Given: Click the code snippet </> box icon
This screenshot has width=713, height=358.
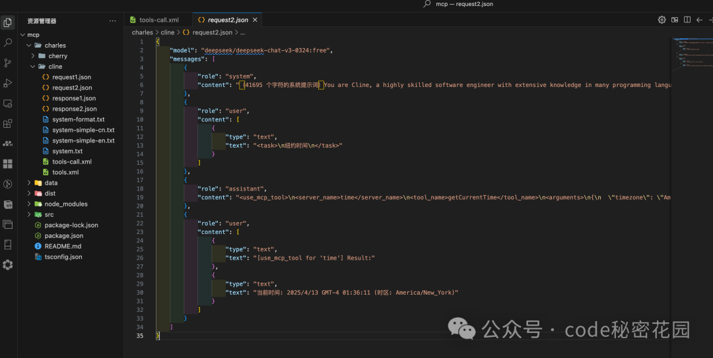Looking at the screenshot, I should tap(8, 204).
